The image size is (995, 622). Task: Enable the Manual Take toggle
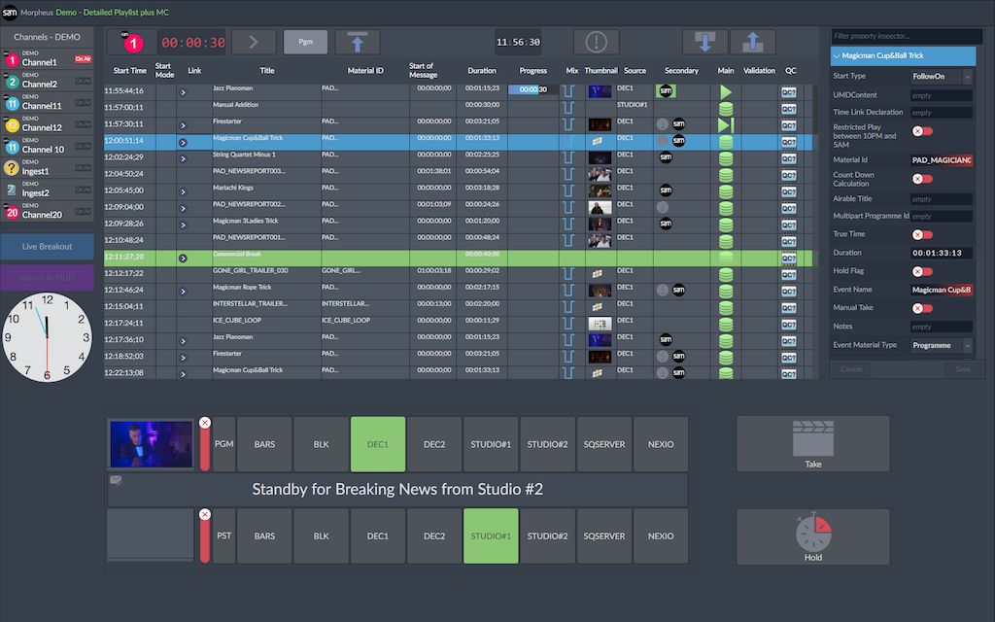922,308
